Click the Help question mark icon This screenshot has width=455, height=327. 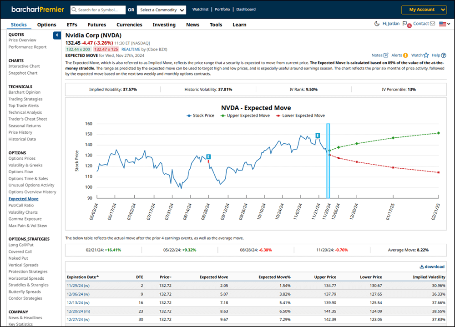pyautogui.click(x=443, y=55)
